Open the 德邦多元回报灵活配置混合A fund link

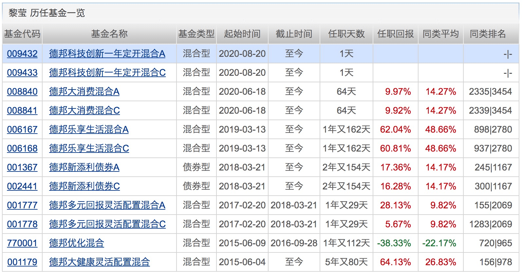[107, 205]
